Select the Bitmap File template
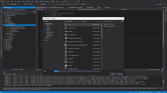Screen dimensions: 167x93 tap(82, 52)
